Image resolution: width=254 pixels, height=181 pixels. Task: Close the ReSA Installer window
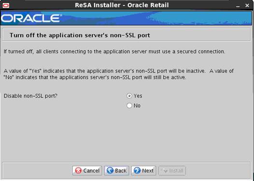pos(247,5)
